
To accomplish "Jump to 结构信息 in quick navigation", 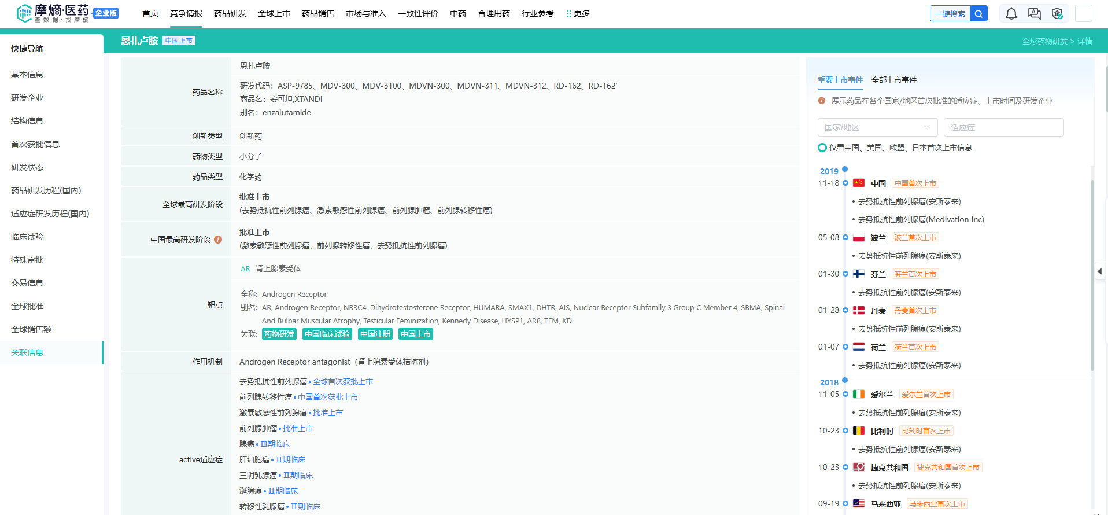I will [27, 121].
